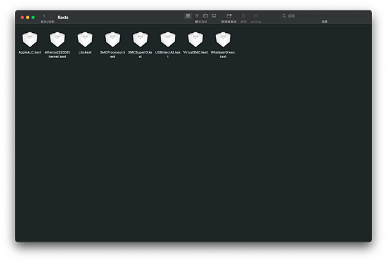
Task: Open AirDrop from the toolbar
Action: (x=256, y=15)
